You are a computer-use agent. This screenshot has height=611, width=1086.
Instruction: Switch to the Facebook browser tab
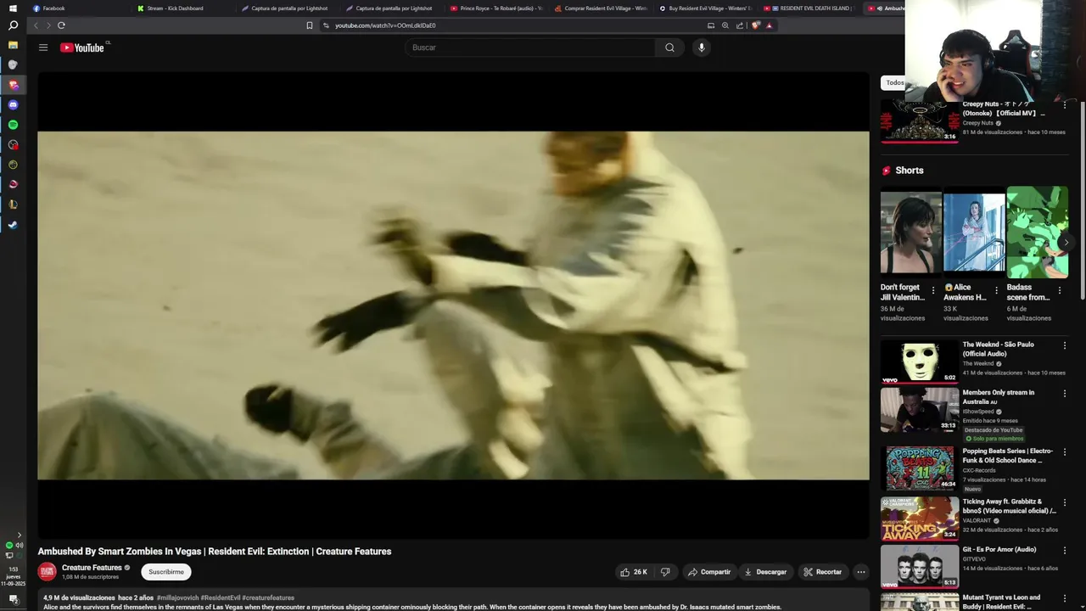click(x=79, y=8)
